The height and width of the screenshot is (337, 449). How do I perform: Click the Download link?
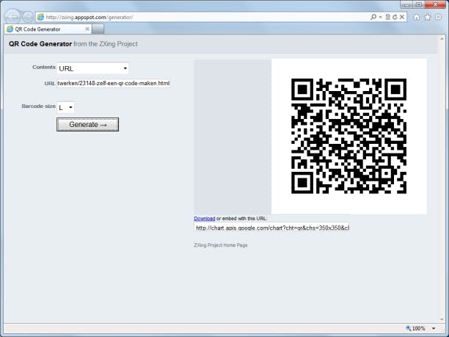point(205,218)
